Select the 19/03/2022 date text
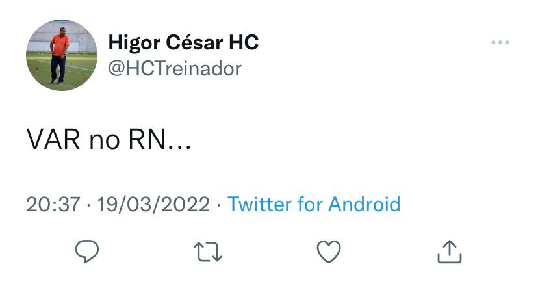538x288 pixels. click(154, 204)
